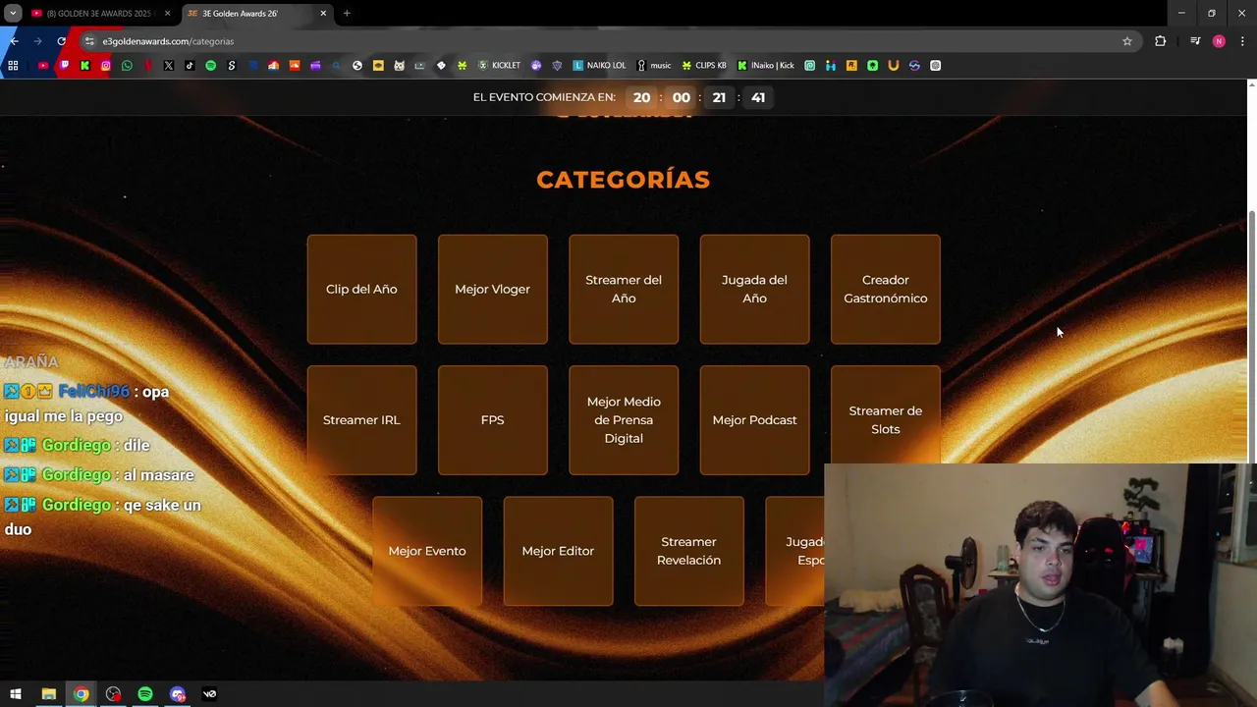Open the Mejor Editor category

tap(558, 551)
